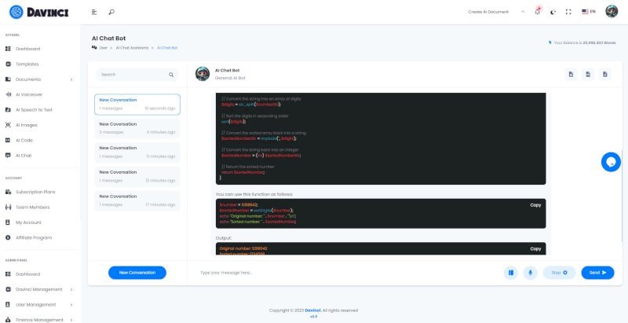Screen dimensions: 628x323
Task: Click third export document icon in chat header
Action: coord(605,74)
